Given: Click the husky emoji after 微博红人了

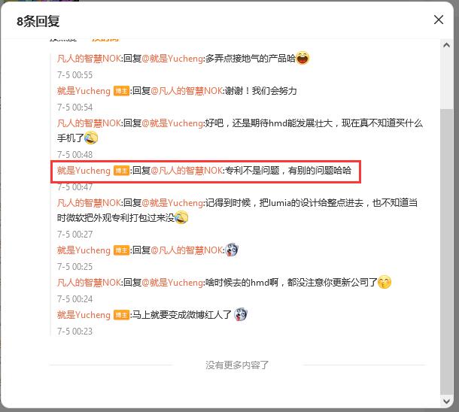Looking at the screenshot, I should [241, 314].
